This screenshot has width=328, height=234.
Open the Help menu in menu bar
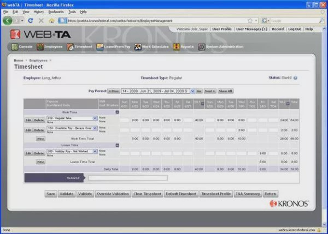(x=83, y=12)
